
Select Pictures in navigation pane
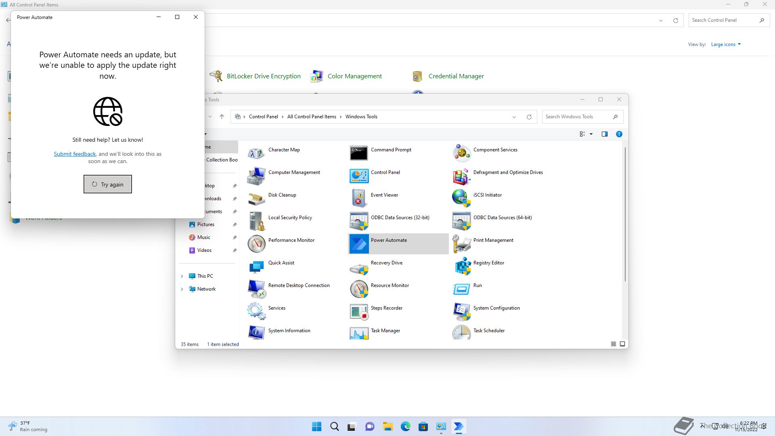tap(206, 224)
